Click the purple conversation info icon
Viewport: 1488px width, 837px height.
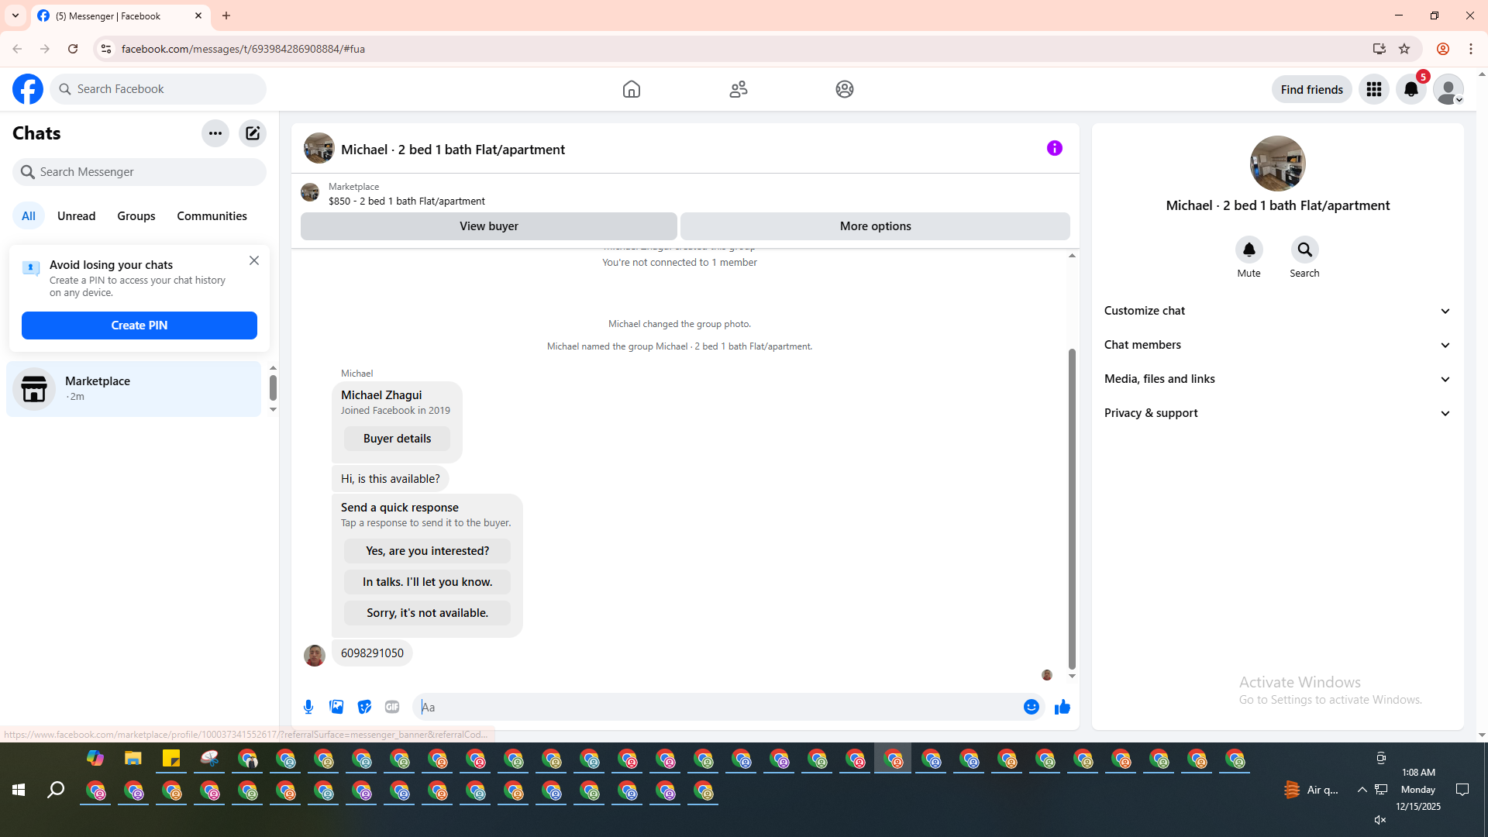(1054, 148)
